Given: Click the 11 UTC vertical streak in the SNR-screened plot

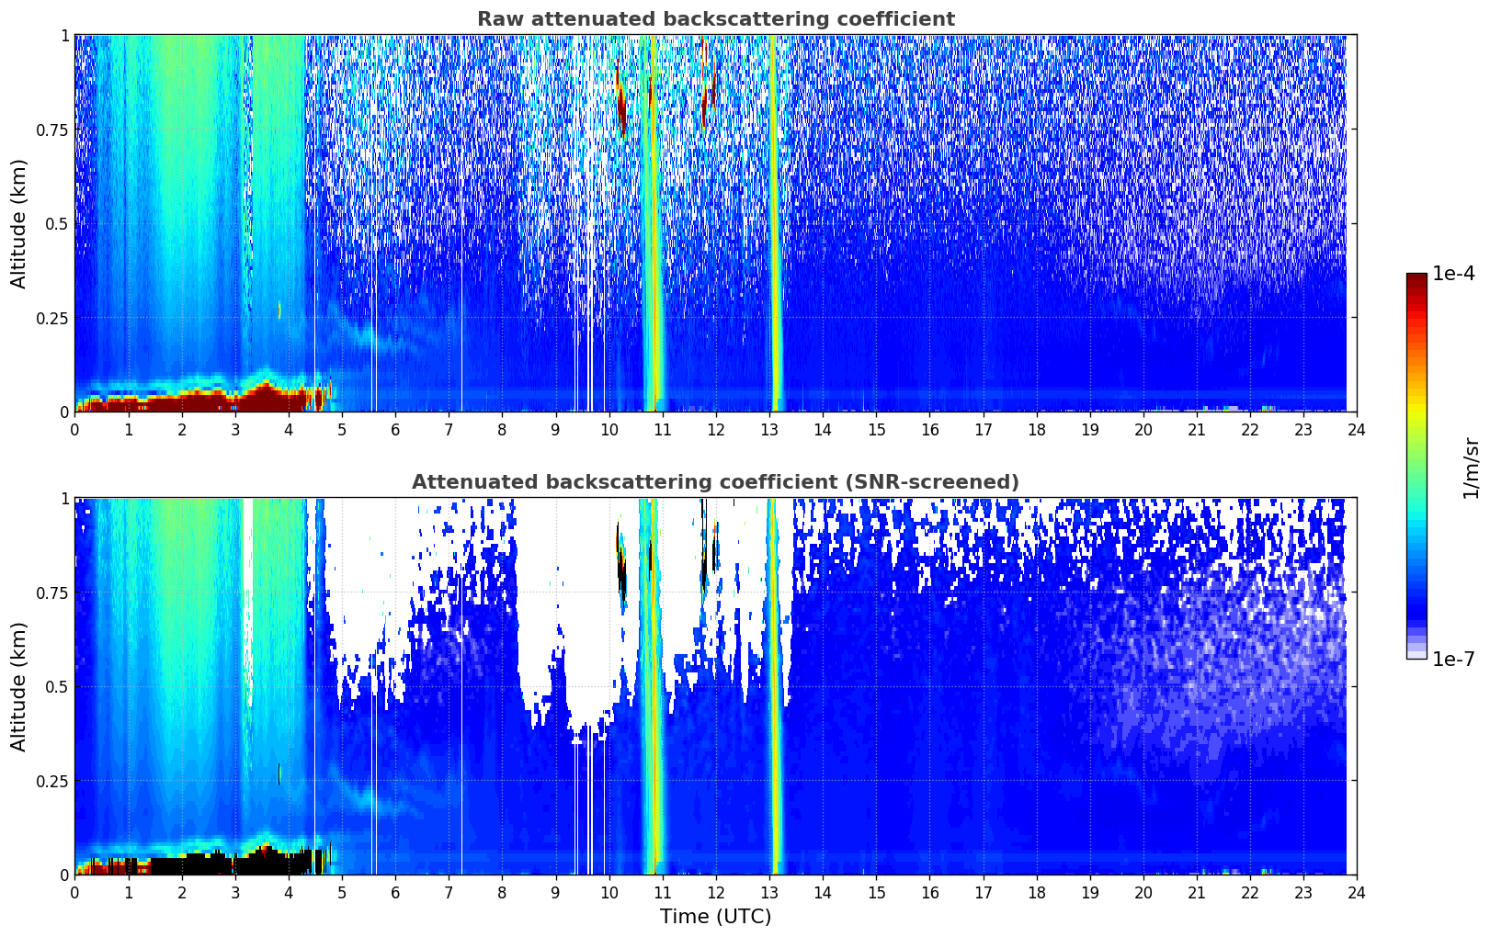Looking at the screenshot, I should (x=652, y=686).
